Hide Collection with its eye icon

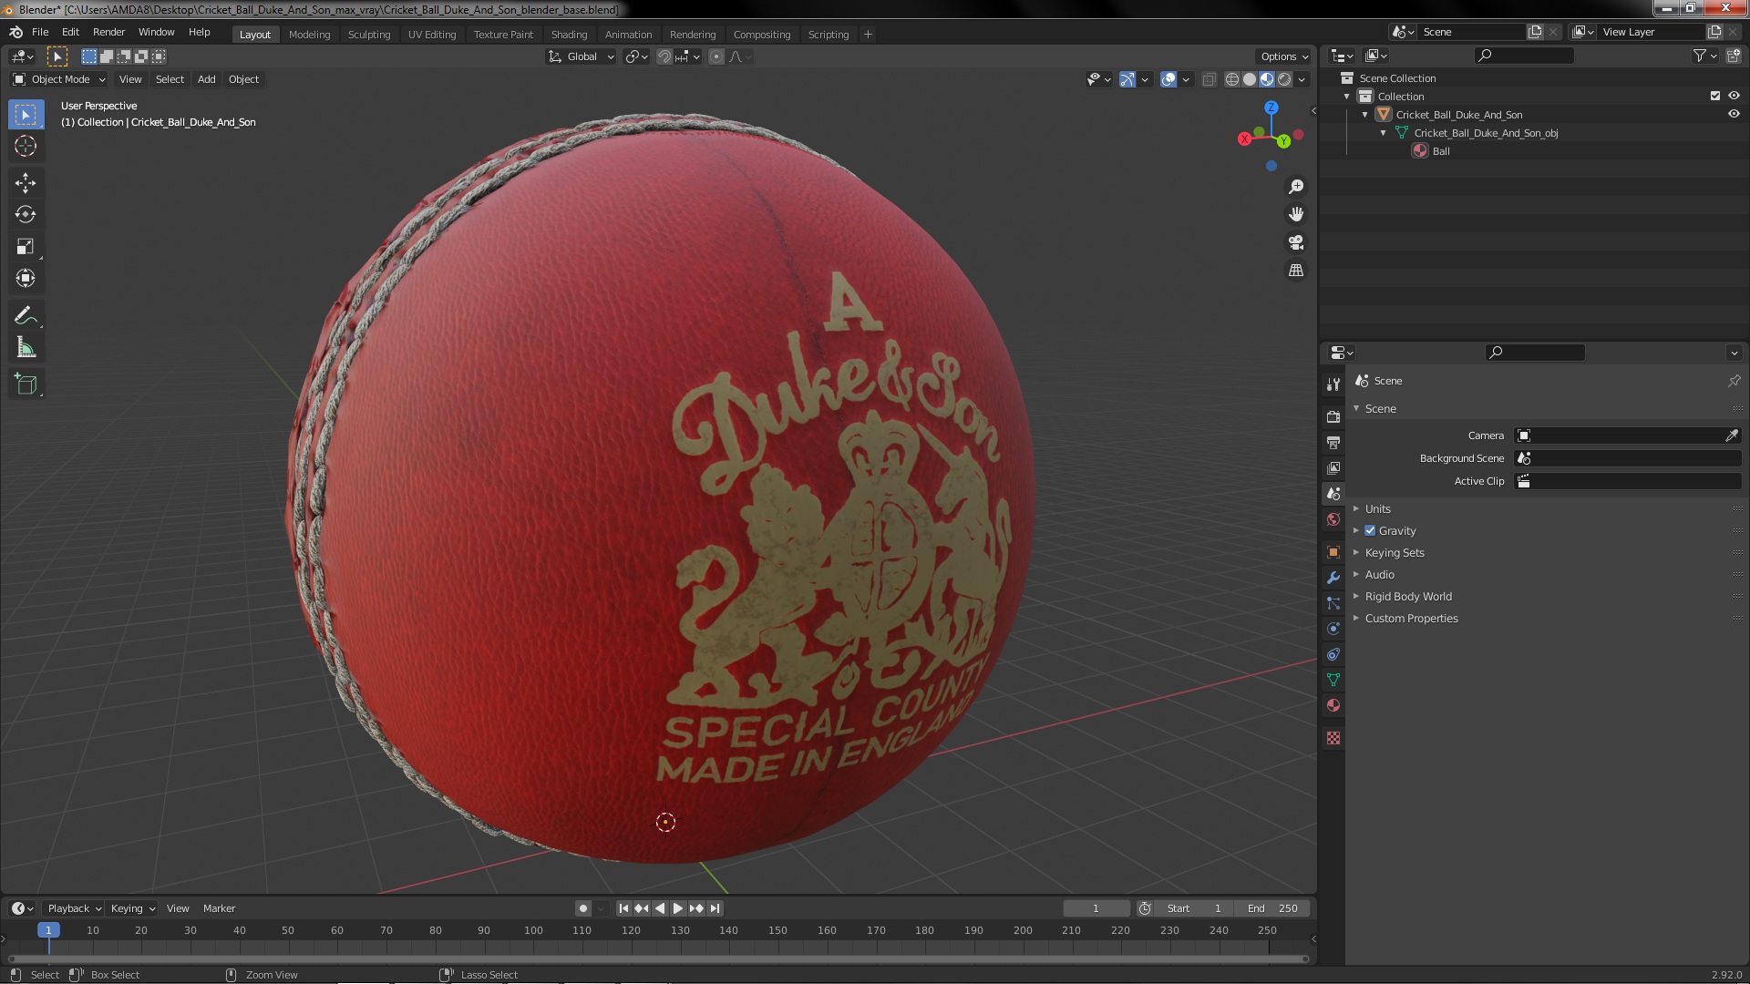click(x=1734, y=96)
